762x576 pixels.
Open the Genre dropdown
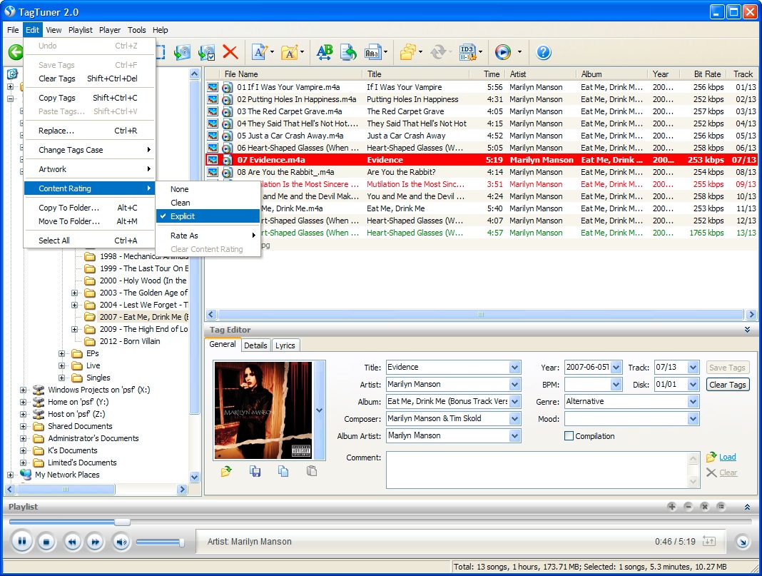click(x=693, y=402)
